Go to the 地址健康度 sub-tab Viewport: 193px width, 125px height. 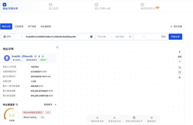point(46,26)
